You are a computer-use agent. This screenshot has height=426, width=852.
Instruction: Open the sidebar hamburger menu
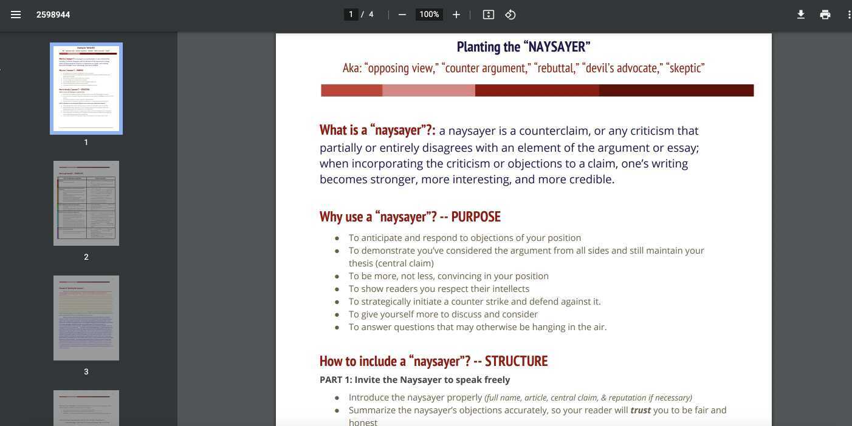coord(16,15)
